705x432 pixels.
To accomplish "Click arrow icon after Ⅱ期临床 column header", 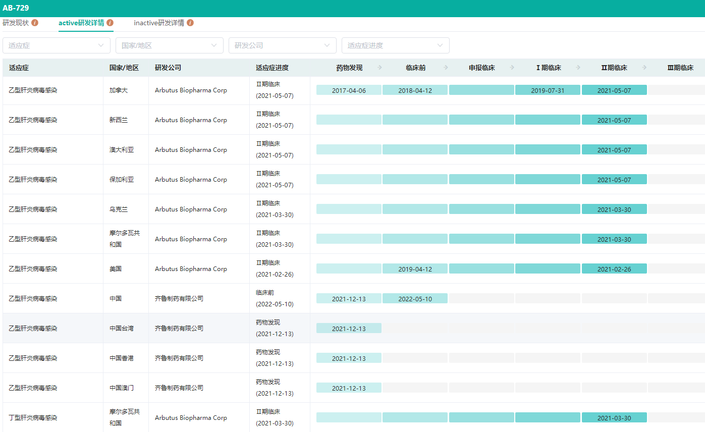I will pos(644,68).
